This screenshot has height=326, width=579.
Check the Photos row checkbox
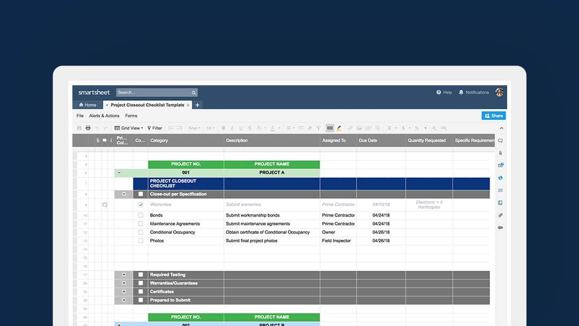pos(140,240)
